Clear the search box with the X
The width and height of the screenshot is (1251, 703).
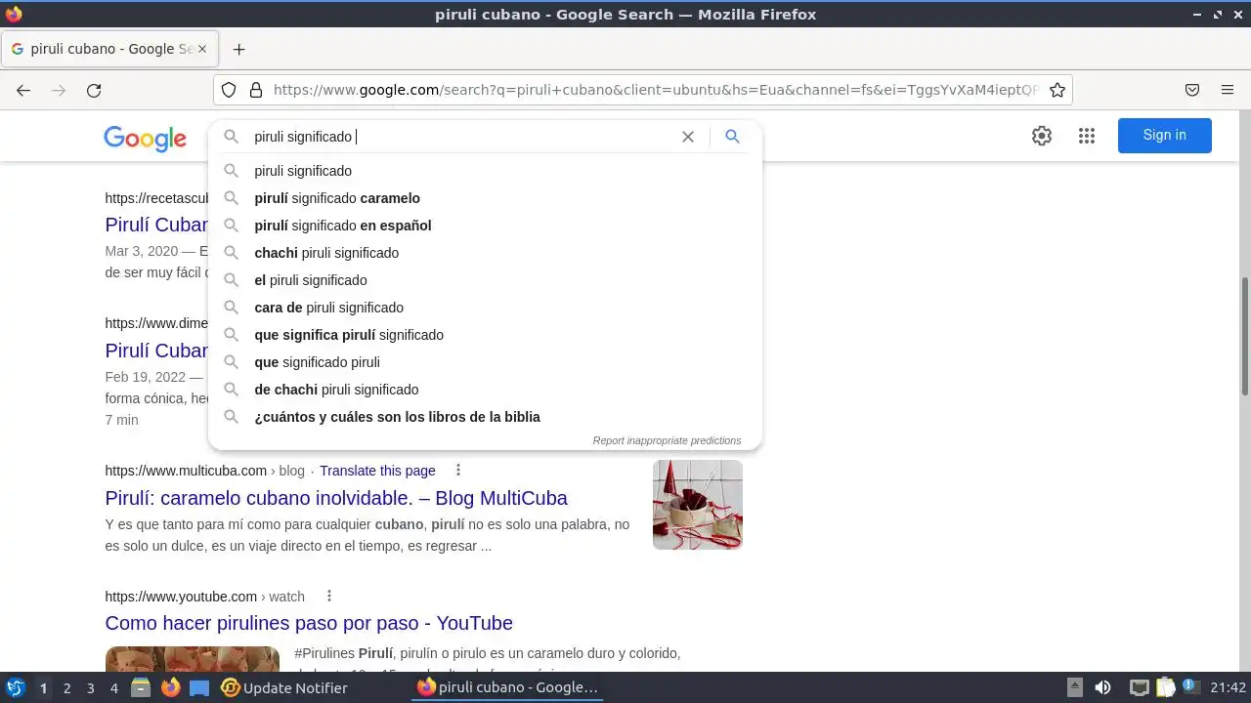688,137
